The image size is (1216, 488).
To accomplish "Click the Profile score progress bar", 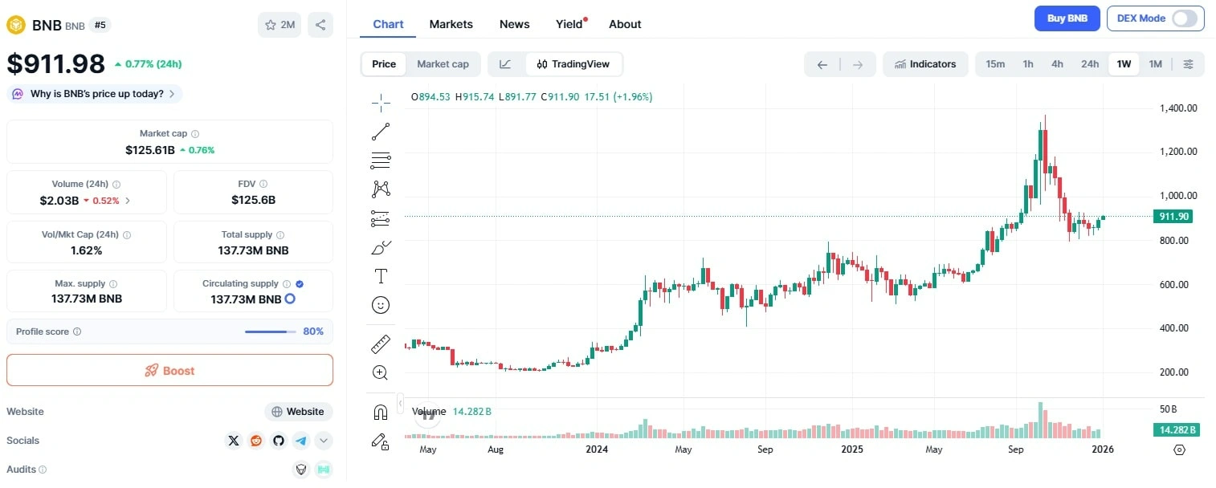I will click(271, 331).
